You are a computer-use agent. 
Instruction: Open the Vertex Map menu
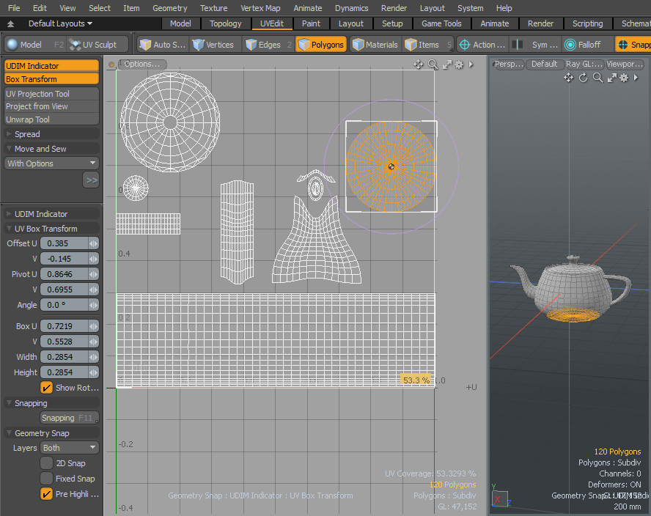[x=260, y=8]
